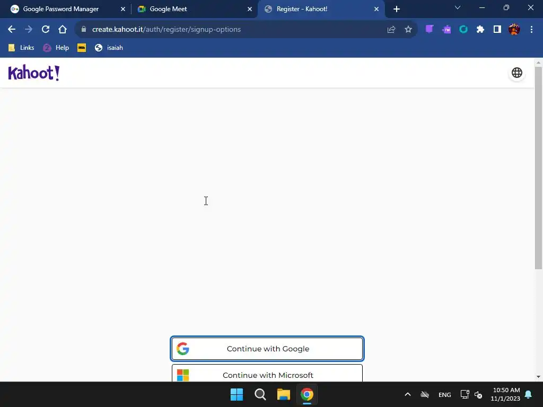This screenshot has width=543, height=407.
Task: Open the clock showing 10:50 AM
Action: pos(505,394)
